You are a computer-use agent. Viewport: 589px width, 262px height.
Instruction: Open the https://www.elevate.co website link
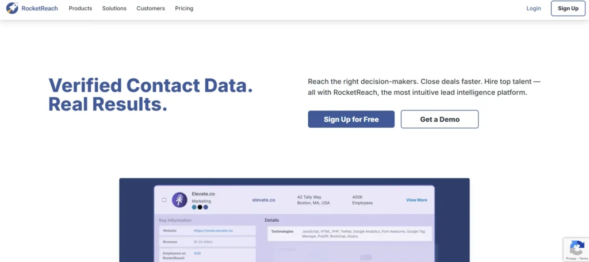point(213,230)
